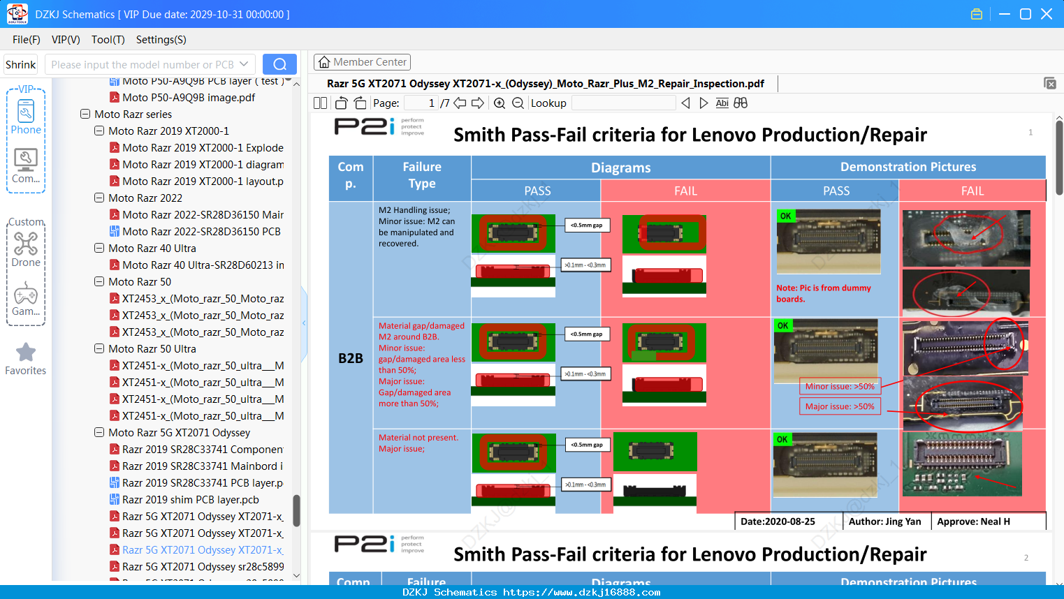Image resolution: width=1064 pixels, height=599 pixels.
Task: Click the PDF viewer scrollbar thumb
Action: 1059,157
